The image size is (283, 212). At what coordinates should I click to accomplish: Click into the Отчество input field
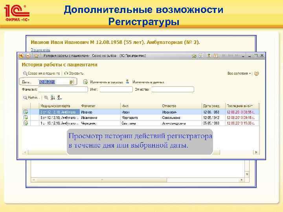click(x=173, y=90)
